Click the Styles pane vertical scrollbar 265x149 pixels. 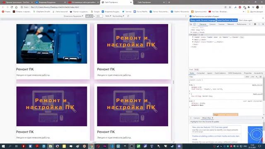click(x=264, y=89)
